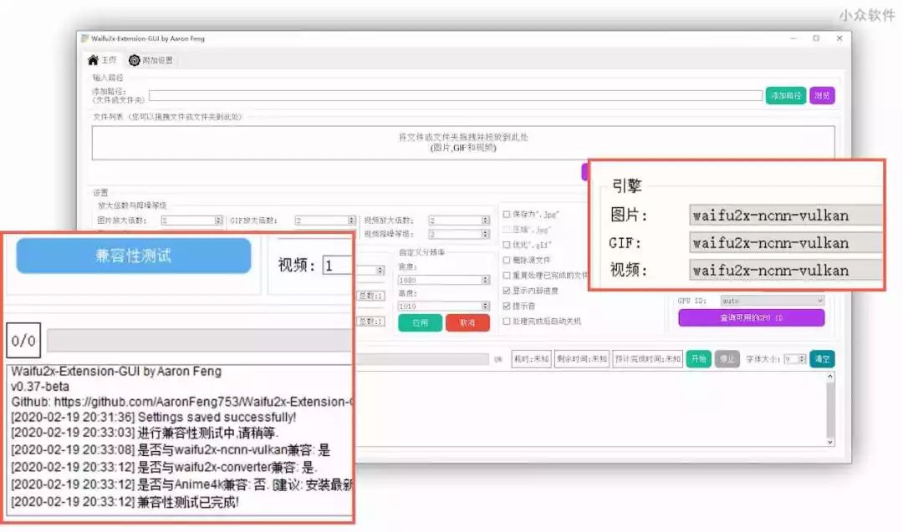Click the grey 停止 stop button

point(727,359)
